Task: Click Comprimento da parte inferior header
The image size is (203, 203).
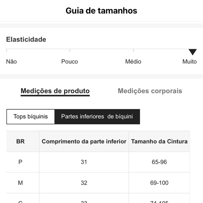Action: 84,141
